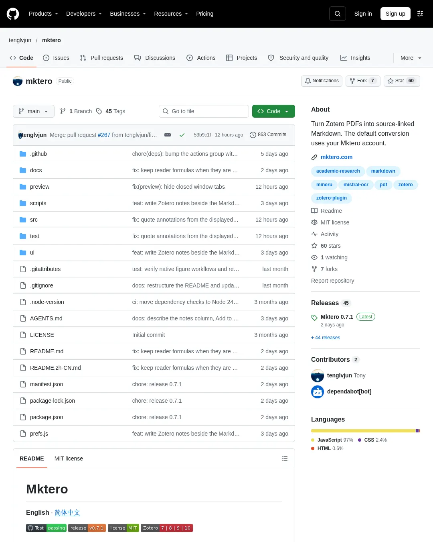Show + 44 releases
This screenshot has width=433, height=542.
coord(326,338)
